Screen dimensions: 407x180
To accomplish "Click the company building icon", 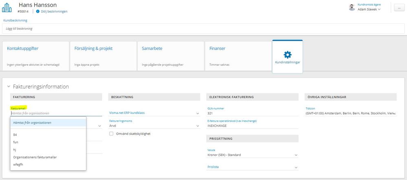I will tap(7, 7).
